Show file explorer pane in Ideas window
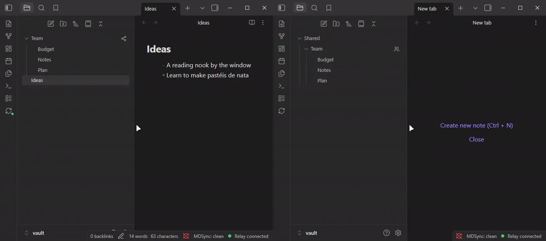Image resolution: width=546 pixels, height=241 pixels. (27, 8)
